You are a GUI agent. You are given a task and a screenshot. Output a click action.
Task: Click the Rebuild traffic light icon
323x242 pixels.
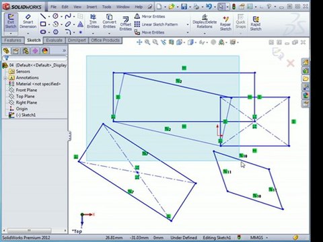(x=234, y=7)
